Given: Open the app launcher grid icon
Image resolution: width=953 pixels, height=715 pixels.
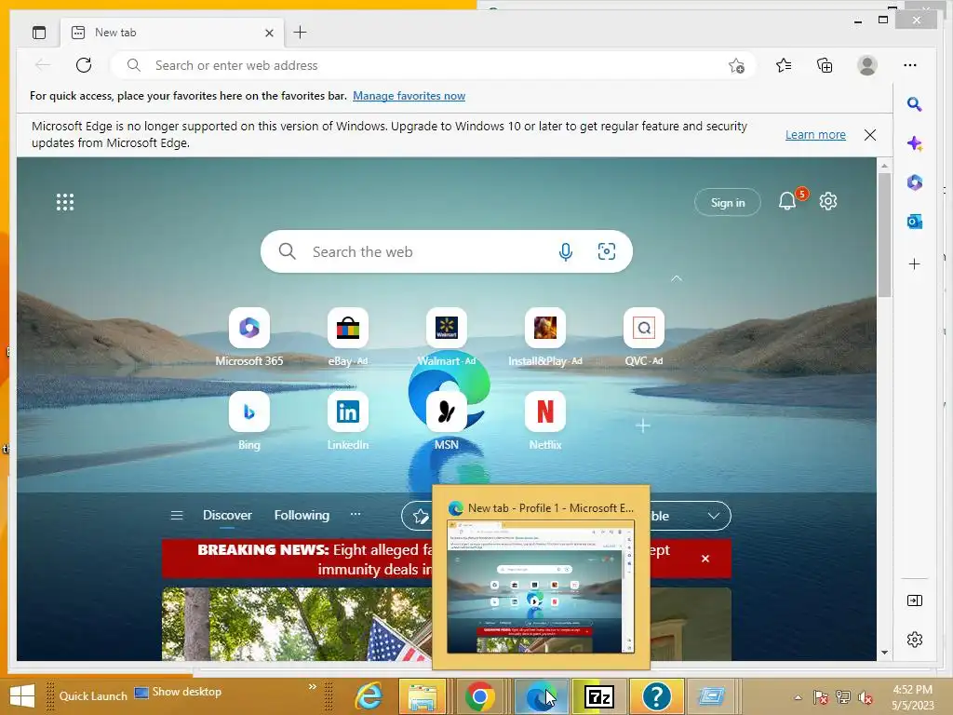Looking at the screenshot, I should (x=65, y=202).
